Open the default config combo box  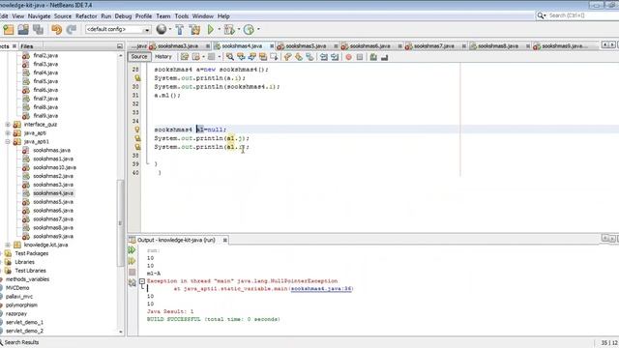click(x=118, y=30)
